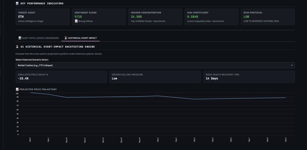The width and height of the screenshot is (307, 150).
Task: Click the Day 9 x-axis label
Action: click(x=286, y=140)
